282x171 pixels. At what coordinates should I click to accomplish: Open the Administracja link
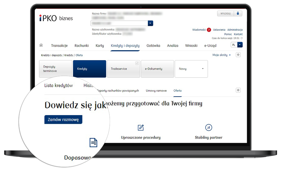[235, 30]
